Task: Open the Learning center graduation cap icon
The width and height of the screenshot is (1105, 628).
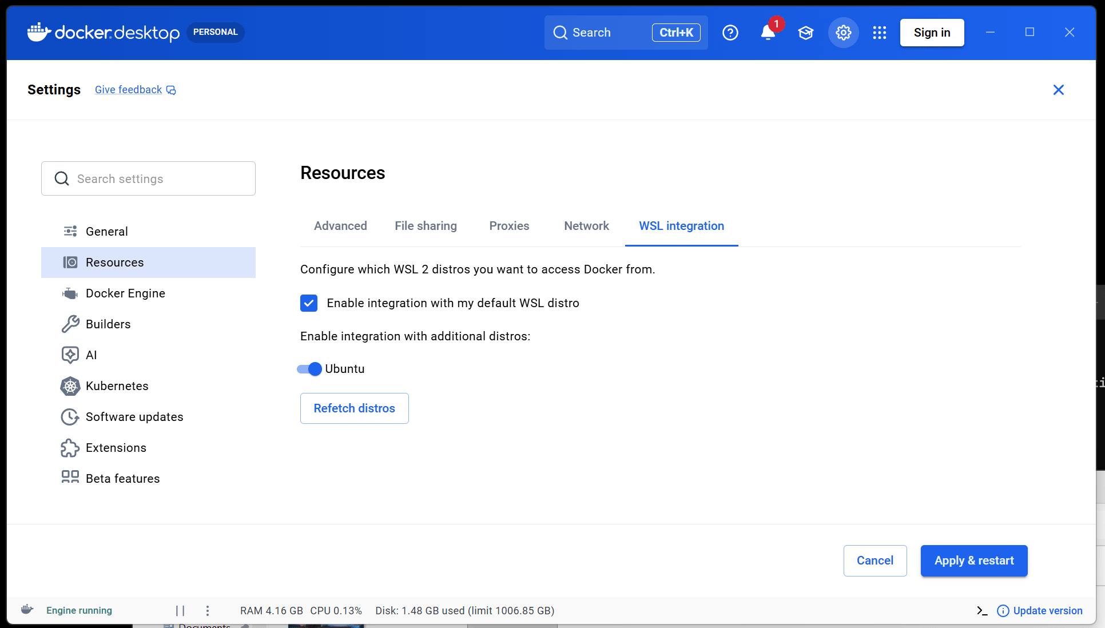Action: pos(806,33)
